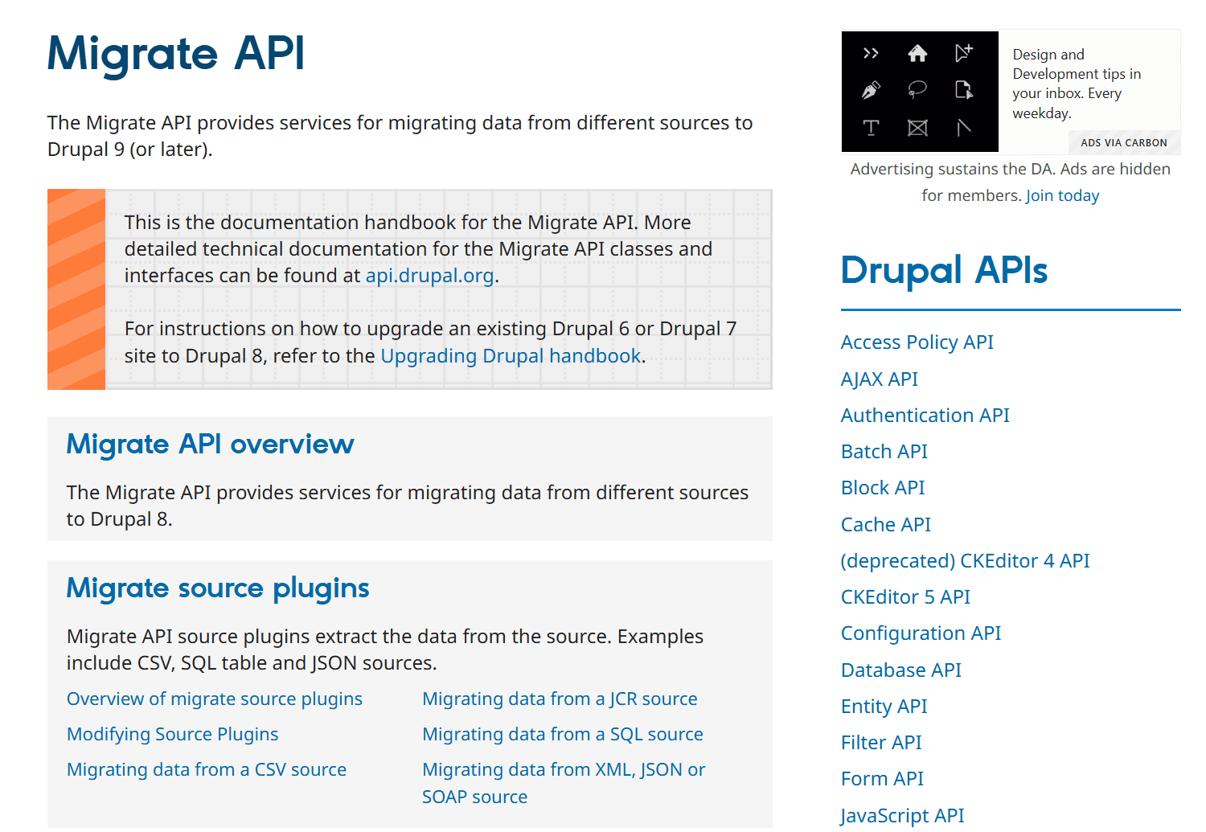Open the Form API sidebar link
The width and height of the screenshot is (1206, 832).
point(882,779)
